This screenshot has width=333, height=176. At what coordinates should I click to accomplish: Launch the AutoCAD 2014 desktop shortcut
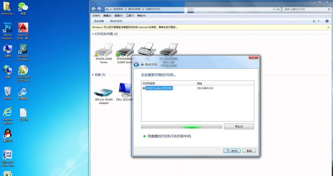click(23, 31)
